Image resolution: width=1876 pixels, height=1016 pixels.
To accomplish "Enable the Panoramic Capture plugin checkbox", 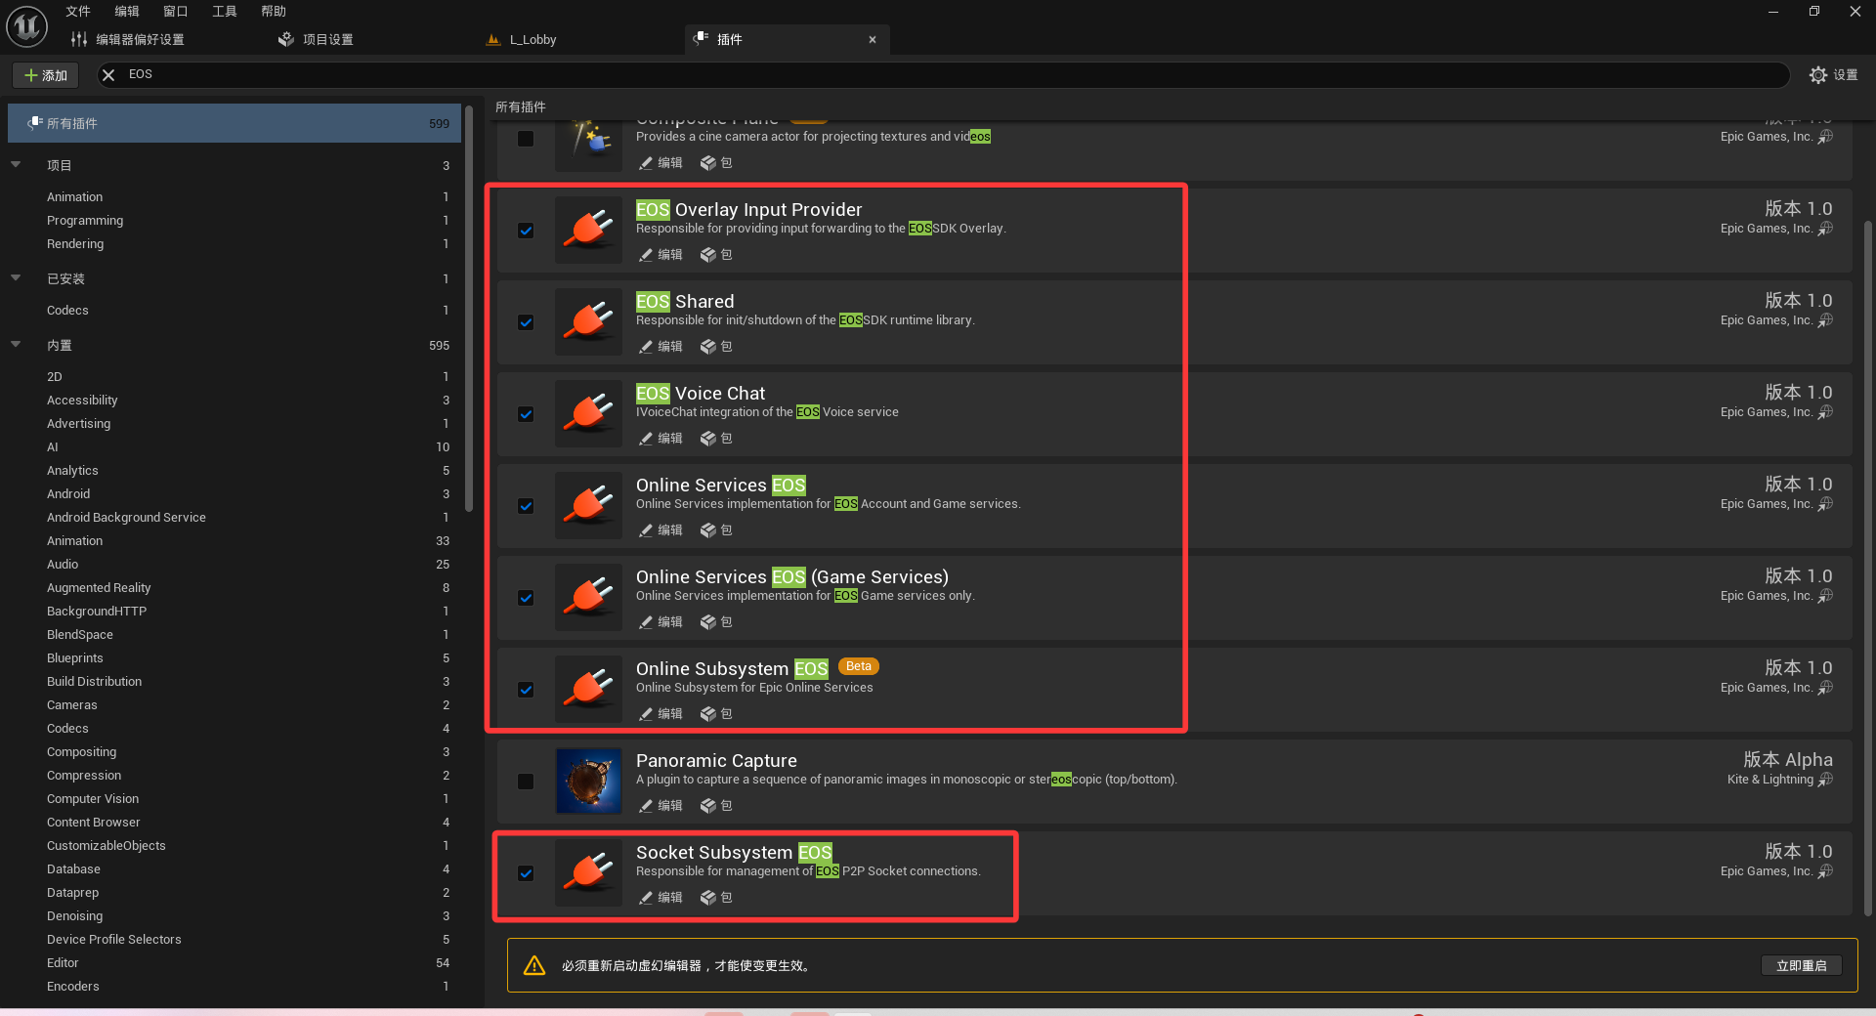I will [x=526, y=782].
